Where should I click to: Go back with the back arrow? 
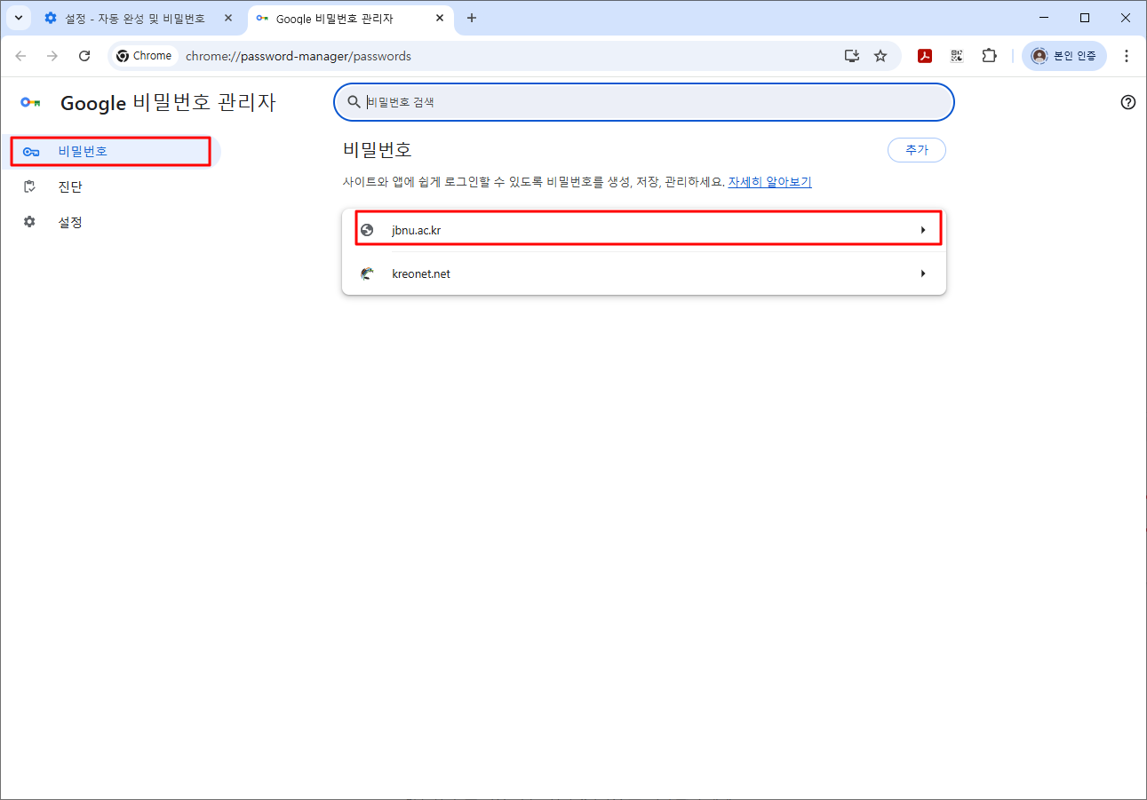coord(20,56)
